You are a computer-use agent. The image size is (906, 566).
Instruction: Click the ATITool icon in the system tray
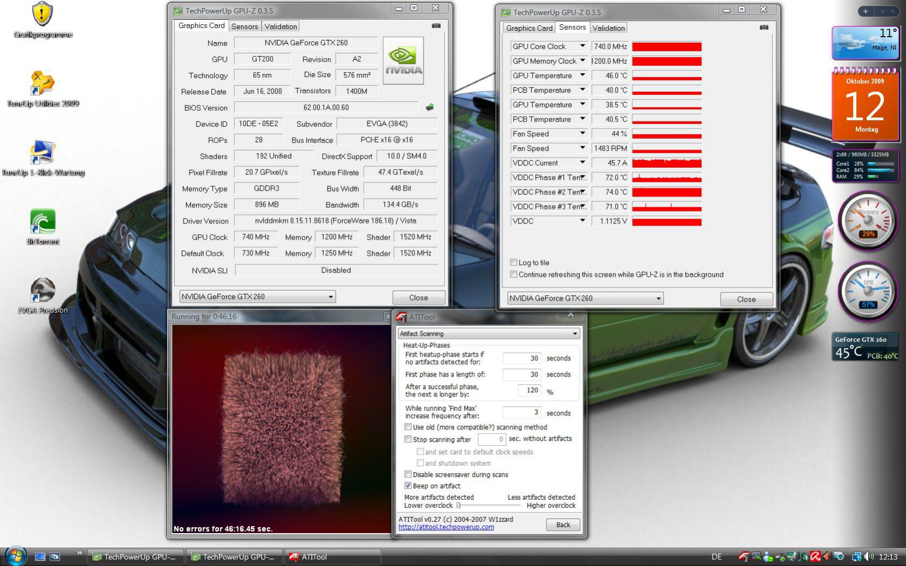744,556
